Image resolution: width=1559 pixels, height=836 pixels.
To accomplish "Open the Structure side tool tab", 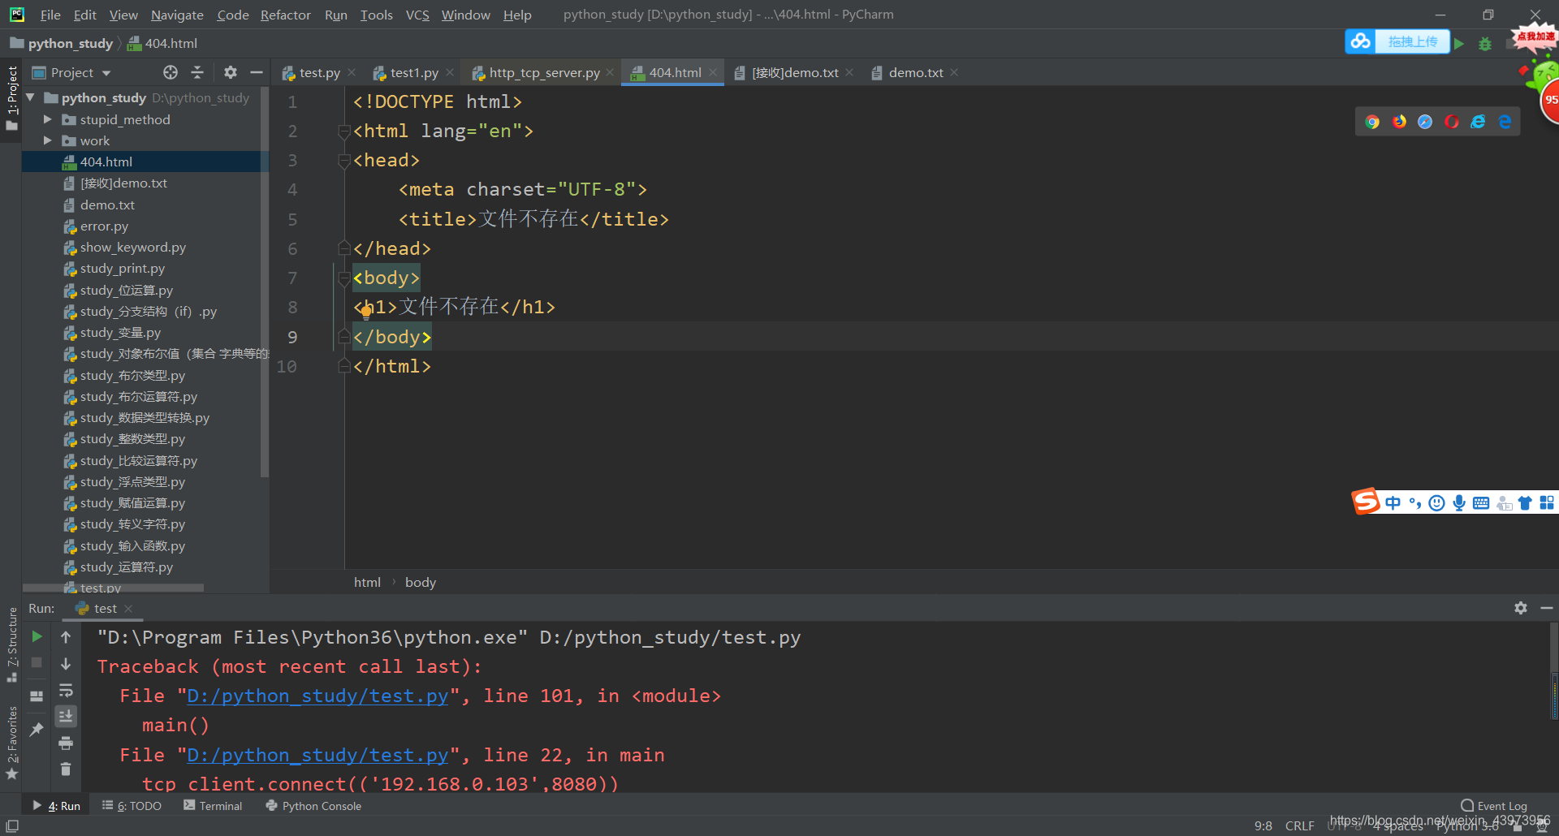I will coord(11,645).
